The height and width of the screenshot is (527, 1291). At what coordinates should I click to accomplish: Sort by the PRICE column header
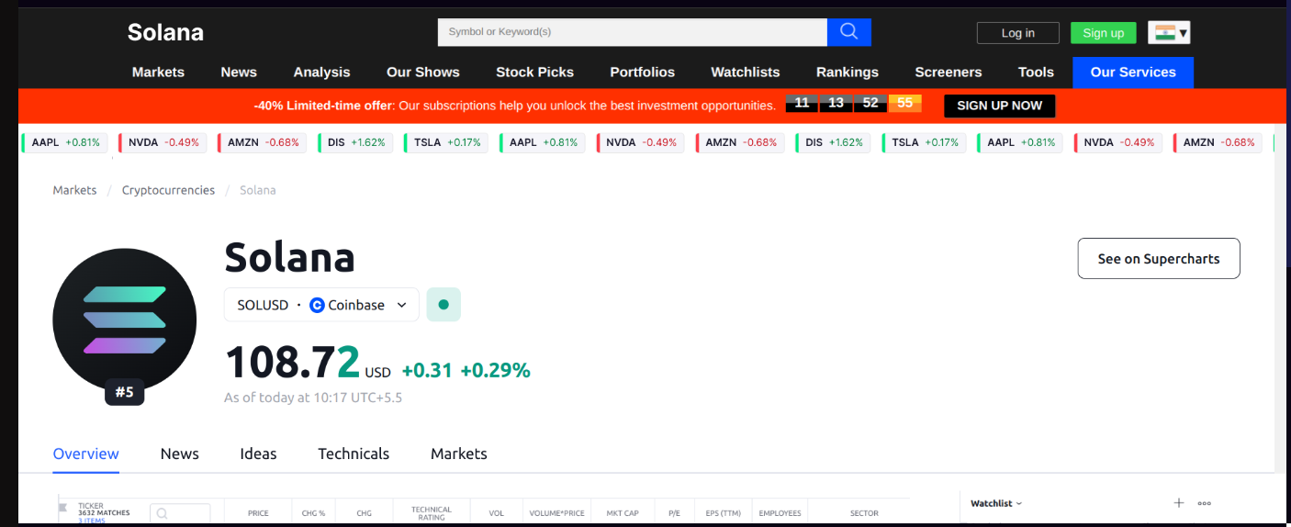click(258, 513)
